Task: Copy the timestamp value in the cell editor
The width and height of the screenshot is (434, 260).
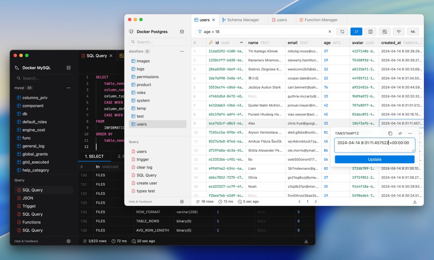Action: click(390, 133)
